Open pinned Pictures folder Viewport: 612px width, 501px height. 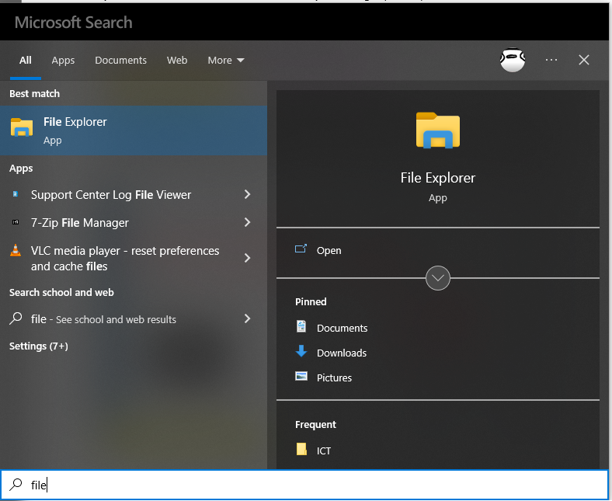click(334, 377)
